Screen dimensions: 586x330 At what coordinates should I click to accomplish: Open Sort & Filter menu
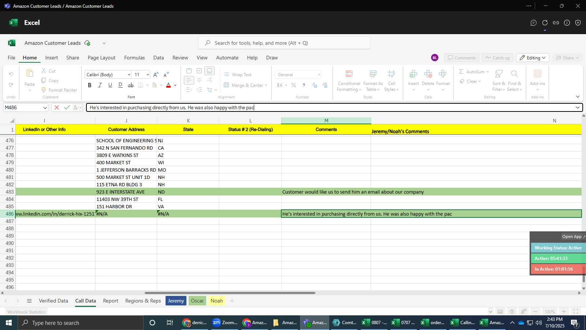(498, 81)
